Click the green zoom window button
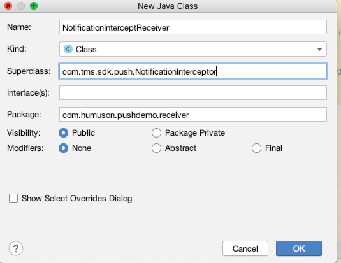 click(34, 6)
